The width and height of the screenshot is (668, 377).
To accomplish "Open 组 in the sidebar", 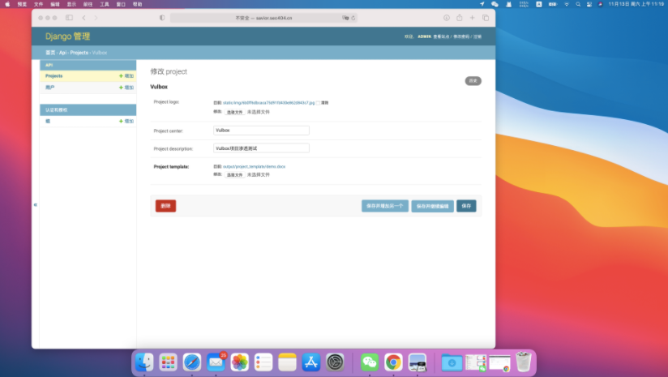I will point(48,121).
